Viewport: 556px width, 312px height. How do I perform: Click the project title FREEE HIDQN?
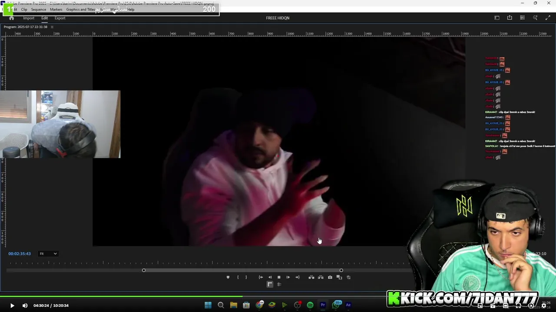point(278,18)
